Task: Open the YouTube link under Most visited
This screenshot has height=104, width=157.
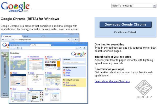Action: point(50,57)
